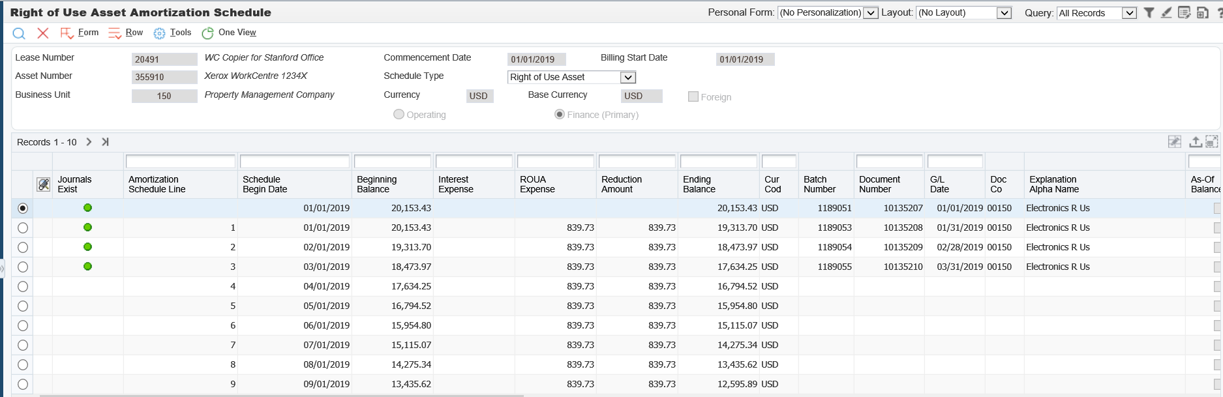Image resolution: width=1223 pixels, height=397 pixels.
Task: Click the Batch Number column header
Action: click(826, 184)
